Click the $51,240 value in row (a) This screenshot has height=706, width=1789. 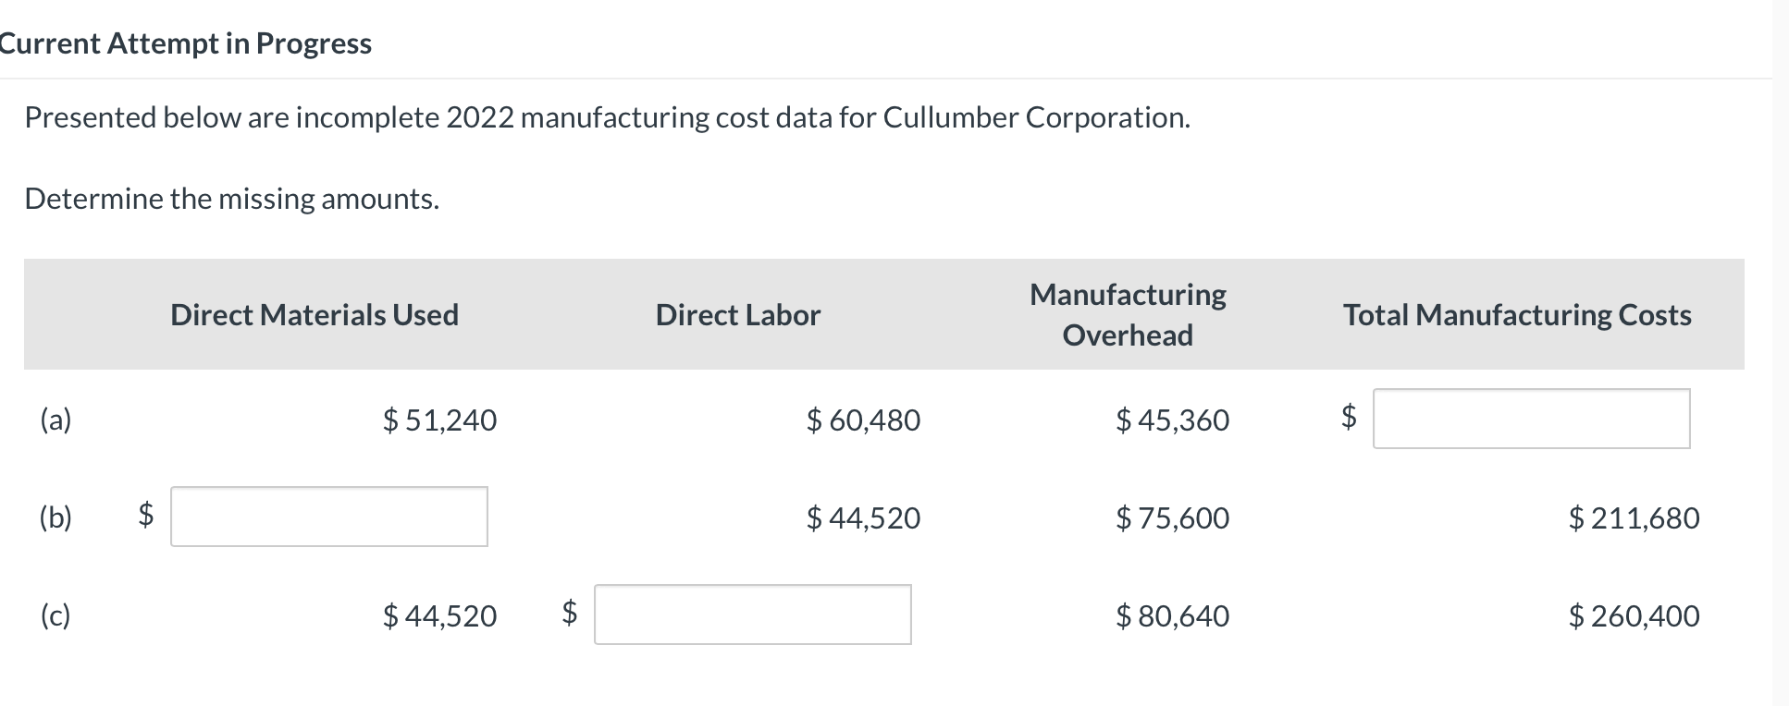(439, 420)
